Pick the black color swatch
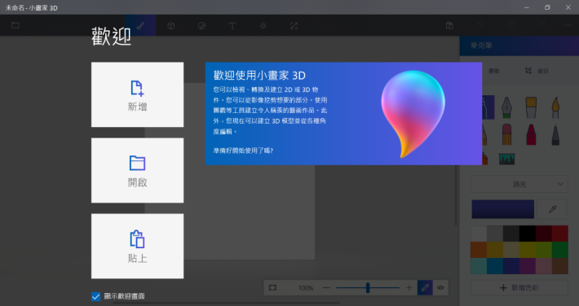This screenshot has width=579, height=306. [528, 234]
